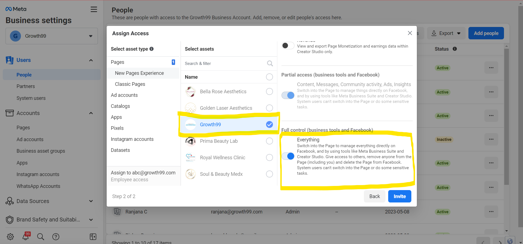This screenshot has height=244, width=523.
Task: Click the Users section icon
Action: 10,60
